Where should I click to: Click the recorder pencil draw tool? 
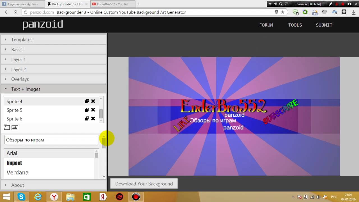point(331,4)
